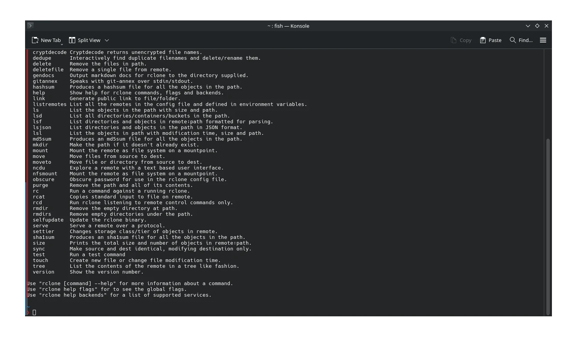This screenshot has height=346, width=577.
Task: Click the terminal prompt cursor
Action: point(34,312)
